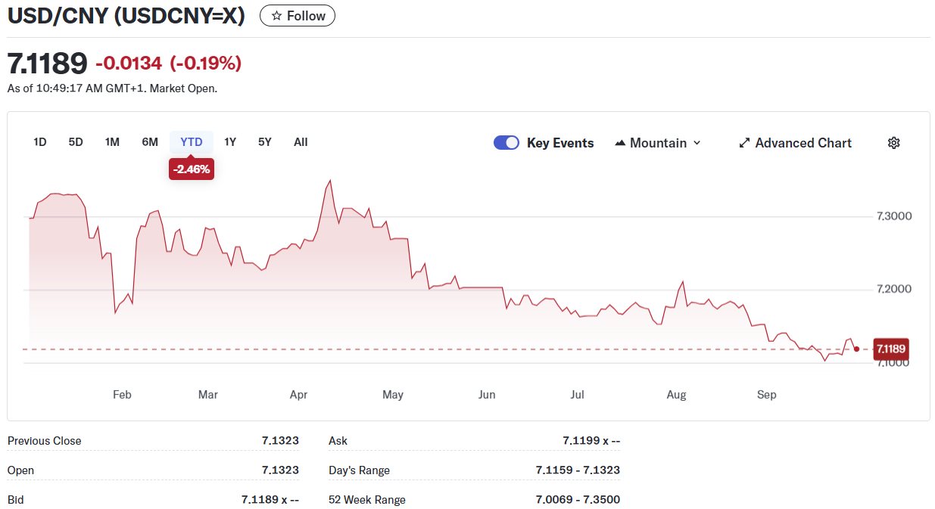
Task: Click the -2.46% YTD change badge
Action: point(191,169)
